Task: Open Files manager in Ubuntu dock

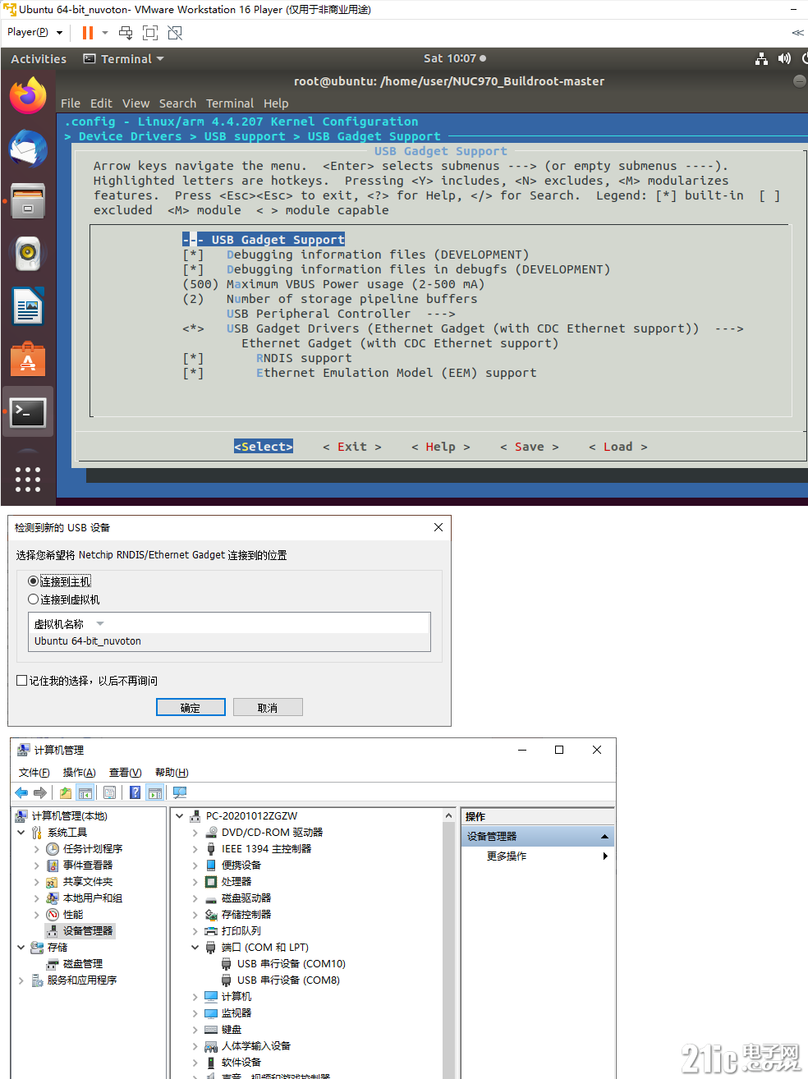Action: [x=28, y=201]
